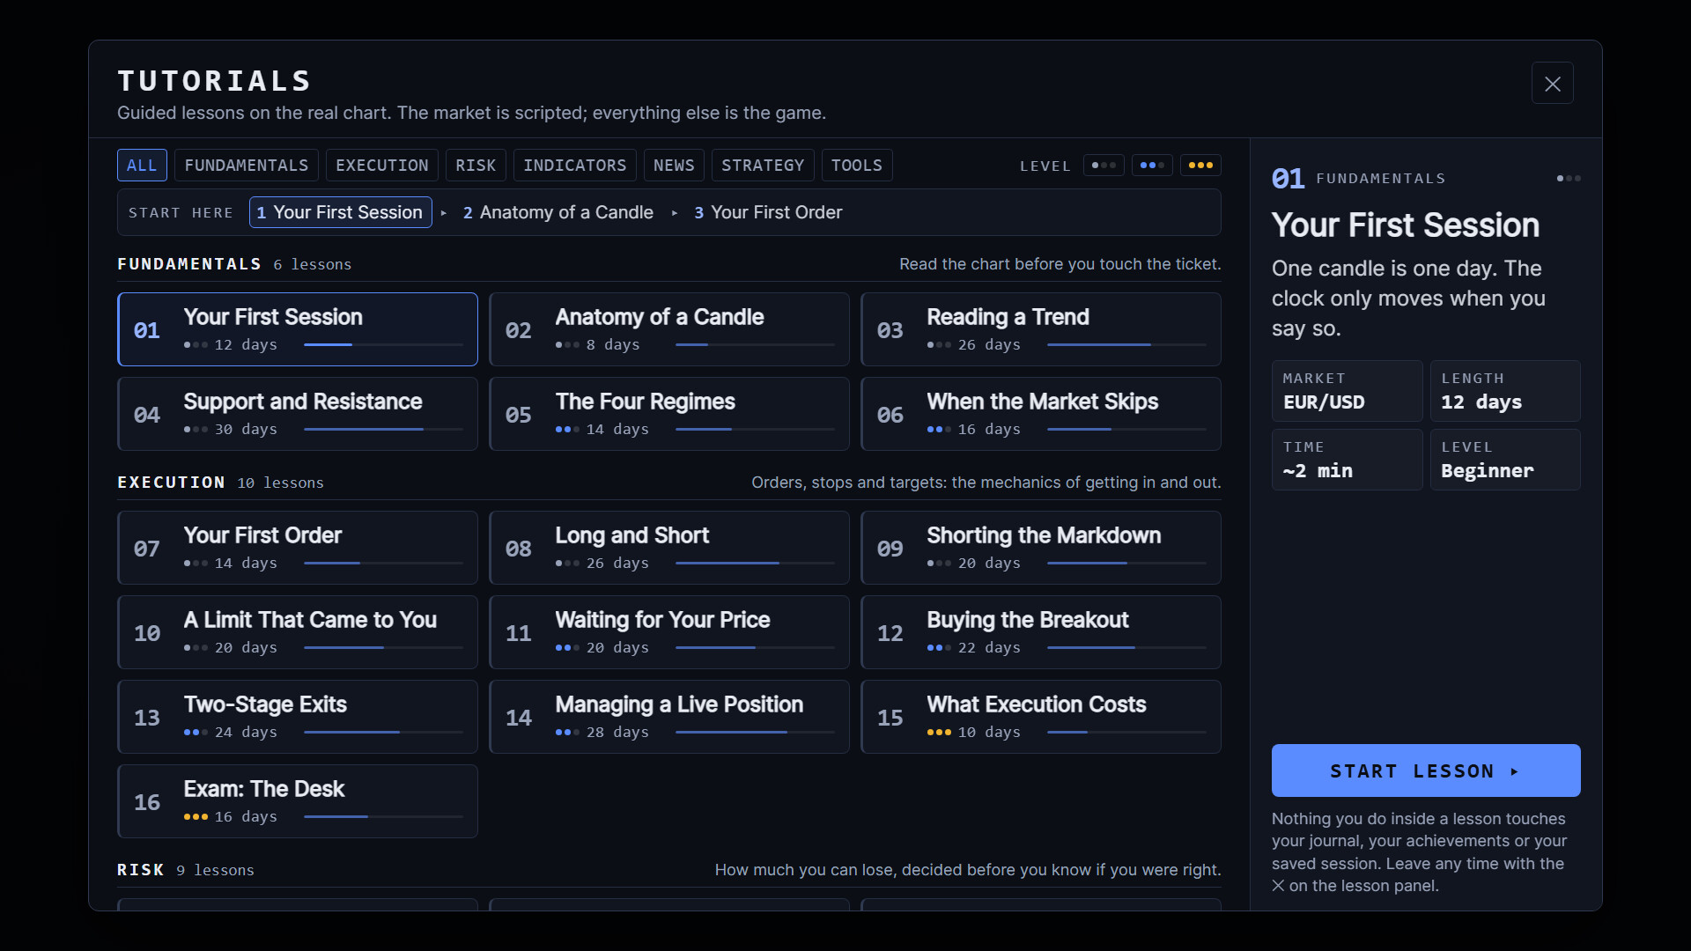This screenshot has height=951, width=1691.
Task: Open Start Here step 3 Your First Order
Action: (768, 212)
